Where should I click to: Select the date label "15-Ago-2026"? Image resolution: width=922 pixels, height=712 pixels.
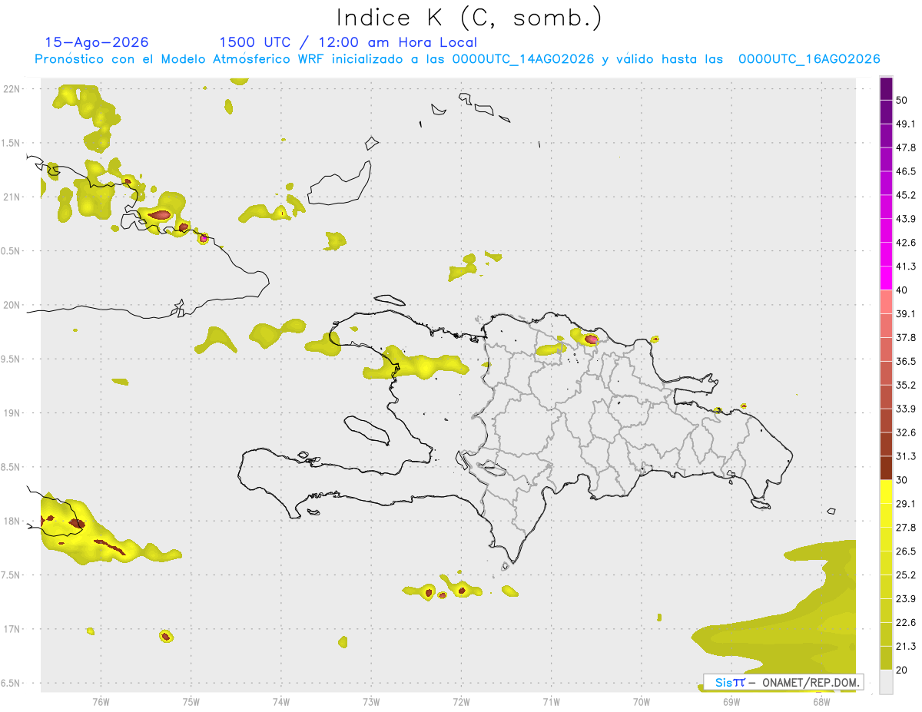coord(97,42)
